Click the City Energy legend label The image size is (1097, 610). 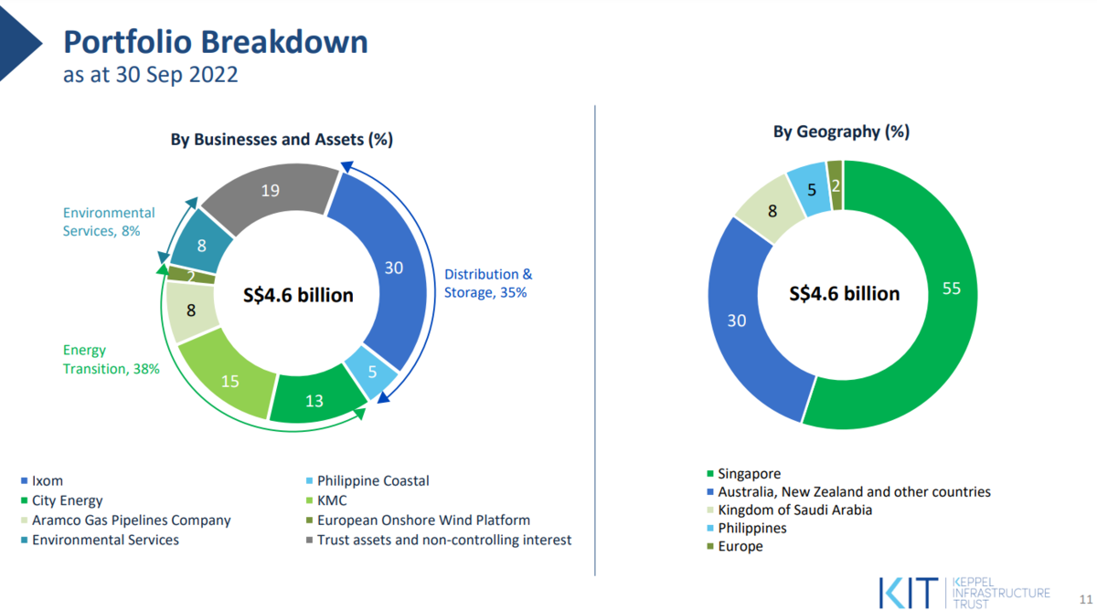[68, 500]
